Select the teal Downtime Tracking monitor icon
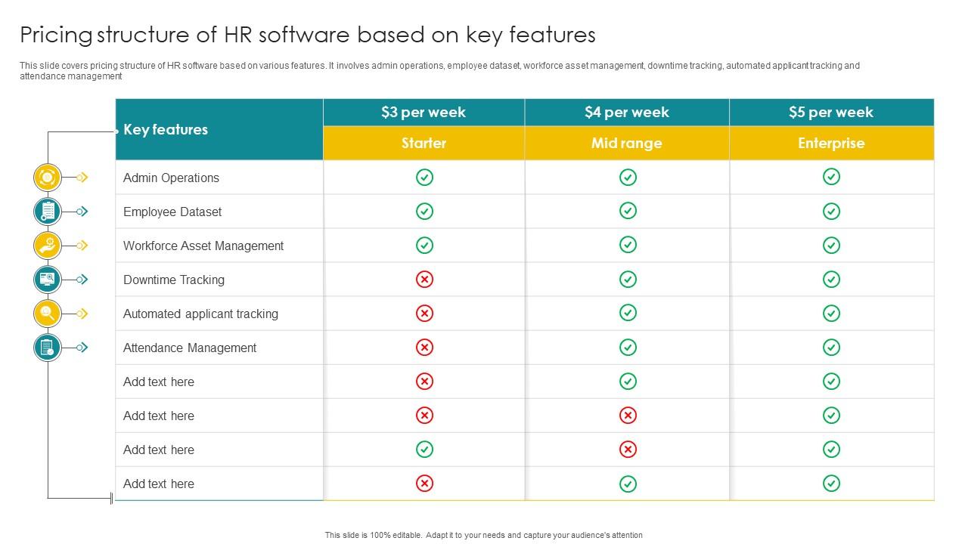The height and width of the screenshot is (544, 968). click(x=47, y=280)
